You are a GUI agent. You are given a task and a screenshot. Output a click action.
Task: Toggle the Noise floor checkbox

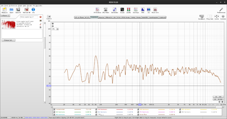click(138, 114)
